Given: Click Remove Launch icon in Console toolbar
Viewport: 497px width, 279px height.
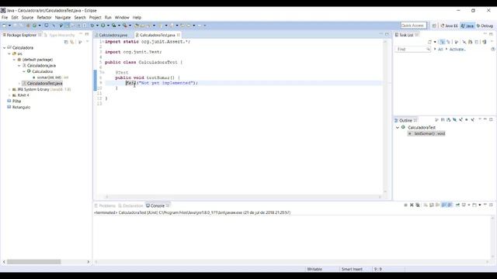Looking at the screenshot, I should click(x=412, y=205).
